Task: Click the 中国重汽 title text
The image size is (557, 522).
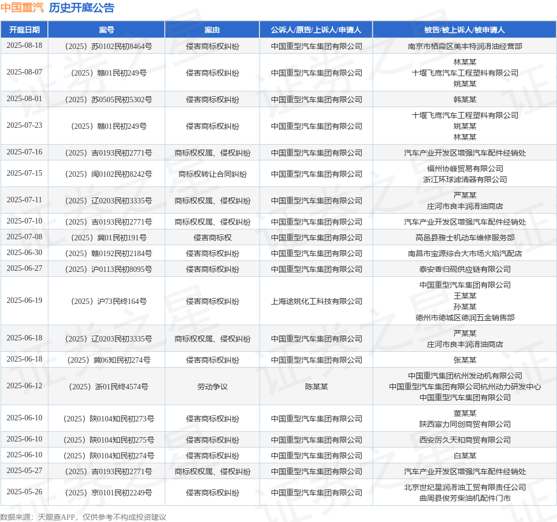Action: coord(22,8)
